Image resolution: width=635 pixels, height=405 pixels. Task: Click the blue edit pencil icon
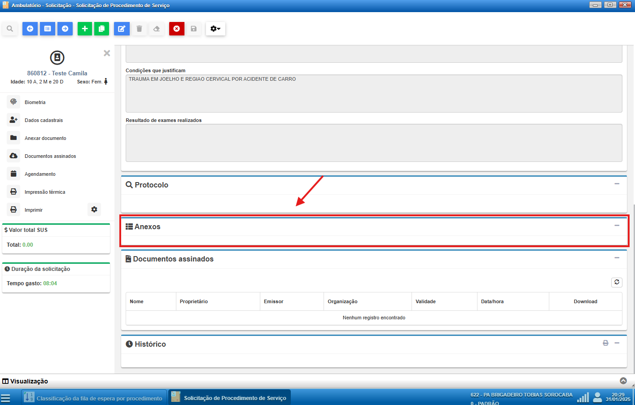click(x=121, y=29)
